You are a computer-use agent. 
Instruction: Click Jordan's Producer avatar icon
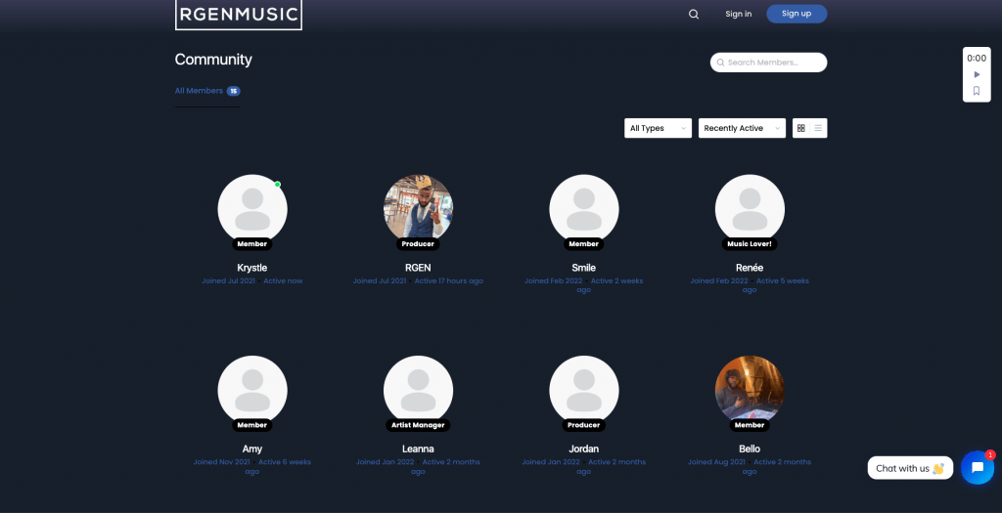click(584, 390)
